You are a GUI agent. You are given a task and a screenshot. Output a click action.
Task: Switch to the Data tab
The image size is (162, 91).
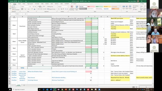[x=42, y=4]
